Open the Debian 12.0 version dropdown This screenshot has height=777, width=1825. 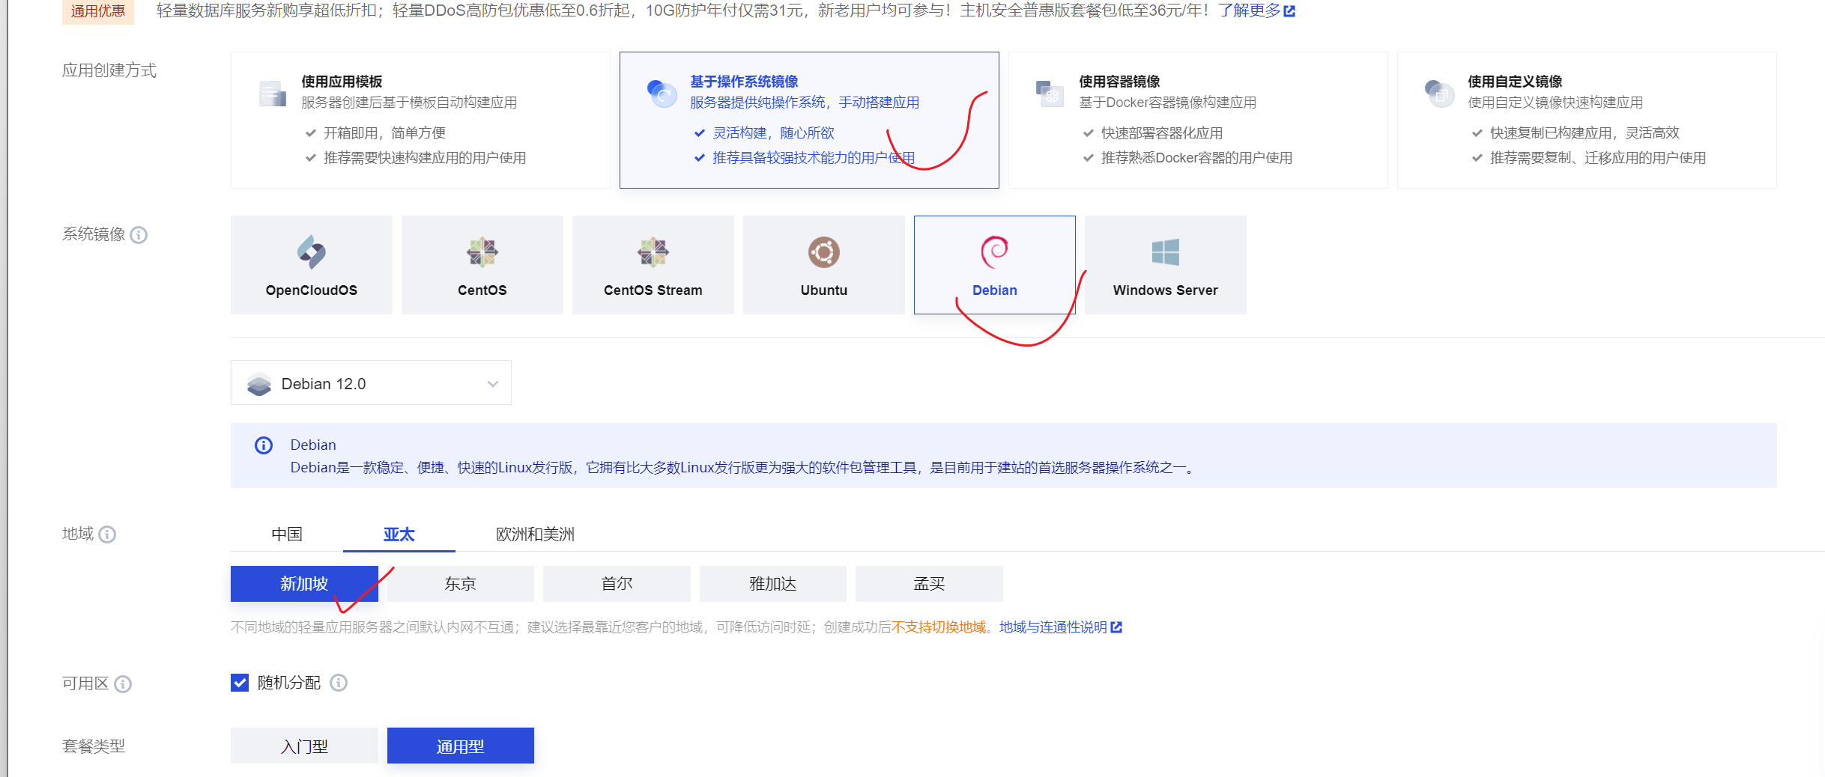(371, 383)
